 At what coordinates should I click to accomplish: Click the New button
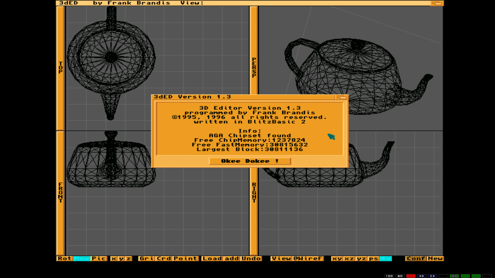click(435, 258)
